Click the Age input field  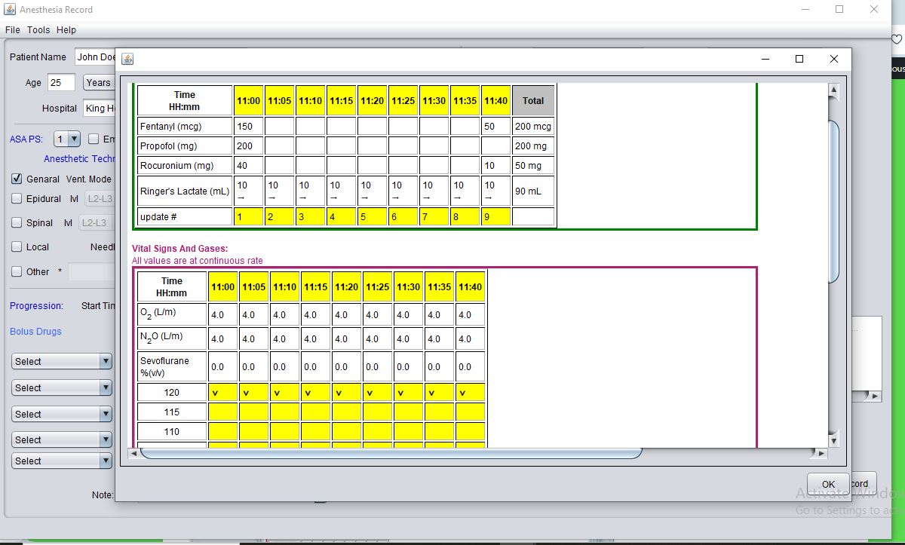[61, 83]
